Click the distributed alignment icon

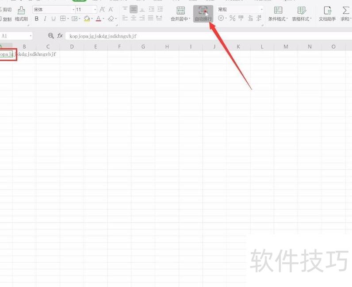point(159,18)
